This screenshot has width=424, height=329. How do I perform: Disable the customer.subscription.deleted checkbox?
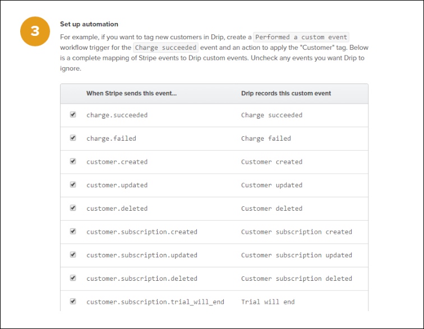tap(73, 278)
